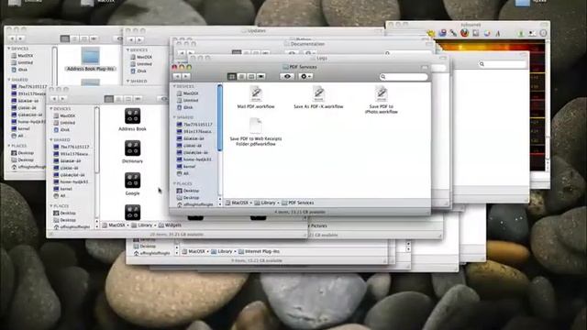
Task: Collapse DEVICES in the Address Book Plug-Ins window sidebar
Action: 9,49
